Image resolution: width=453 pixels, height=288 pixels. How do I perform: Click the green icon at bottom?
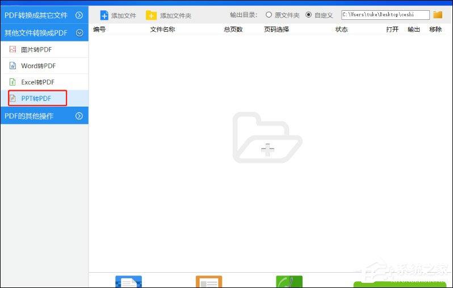coord(289,282)
